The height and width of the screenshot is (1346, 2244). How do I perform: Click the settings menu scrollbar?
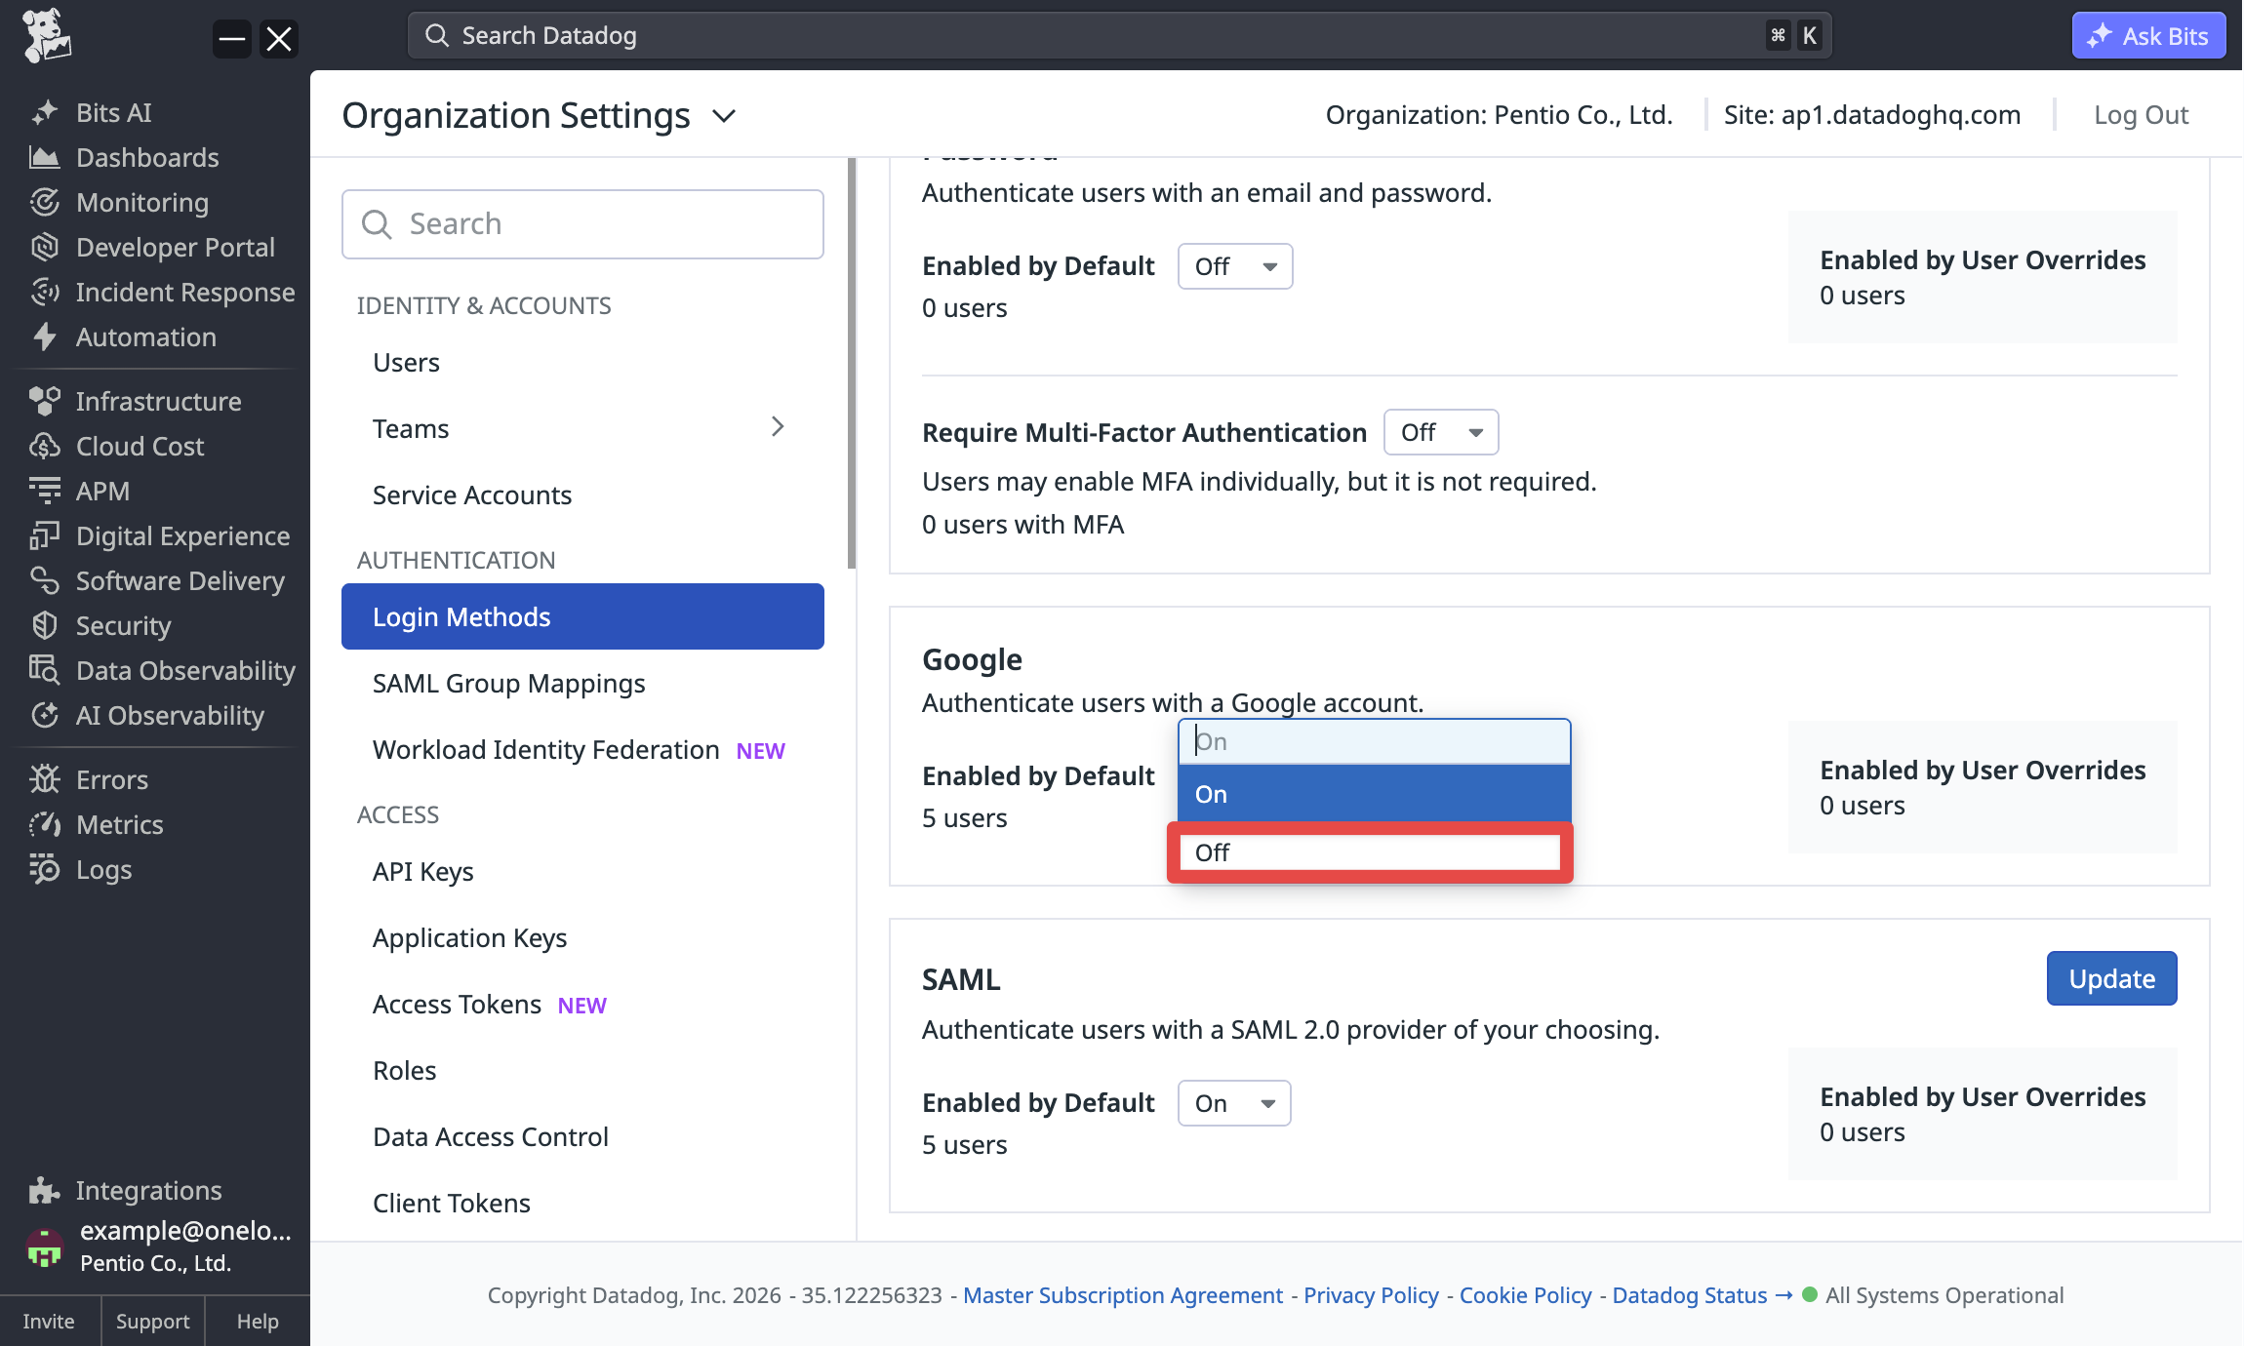[852, 363]
